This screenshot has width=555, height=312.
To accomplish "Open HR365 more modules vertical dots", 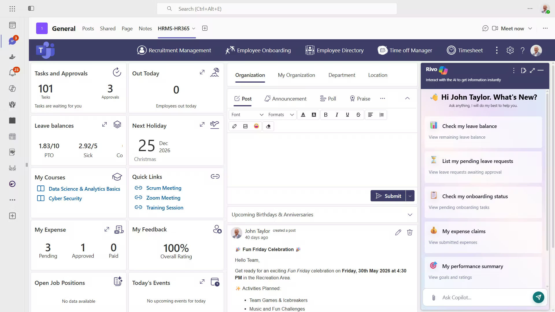I will tap(497, 50).
